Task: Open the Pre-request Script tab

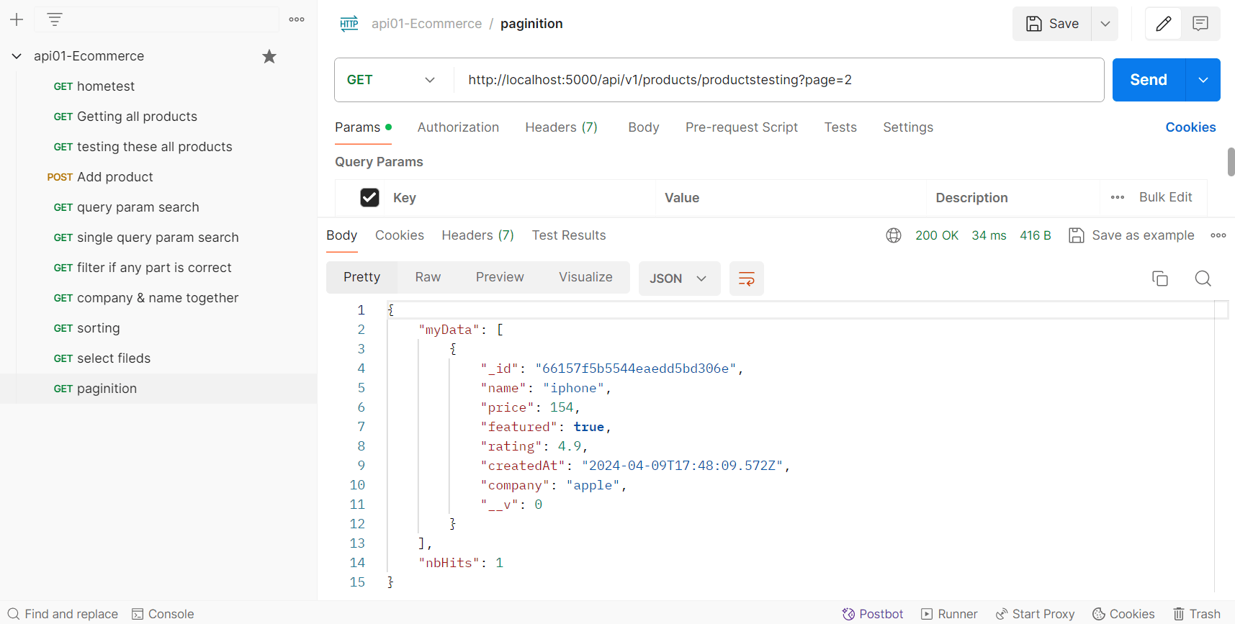Action: coord(741,127)
